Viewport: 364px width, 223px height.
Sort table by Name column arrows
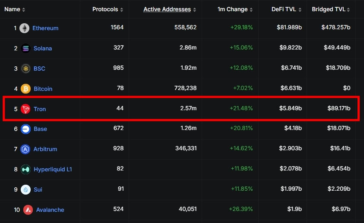point(23,9)
